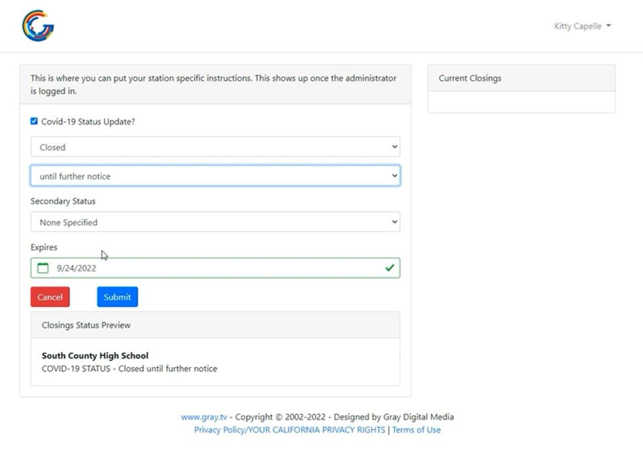
Task: Expand the until further notice dropdown
Action: point(215,176)
